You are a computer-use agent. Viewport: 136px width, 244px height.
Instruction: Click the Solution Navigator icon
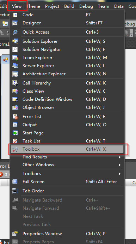click(x=15, y=50)
